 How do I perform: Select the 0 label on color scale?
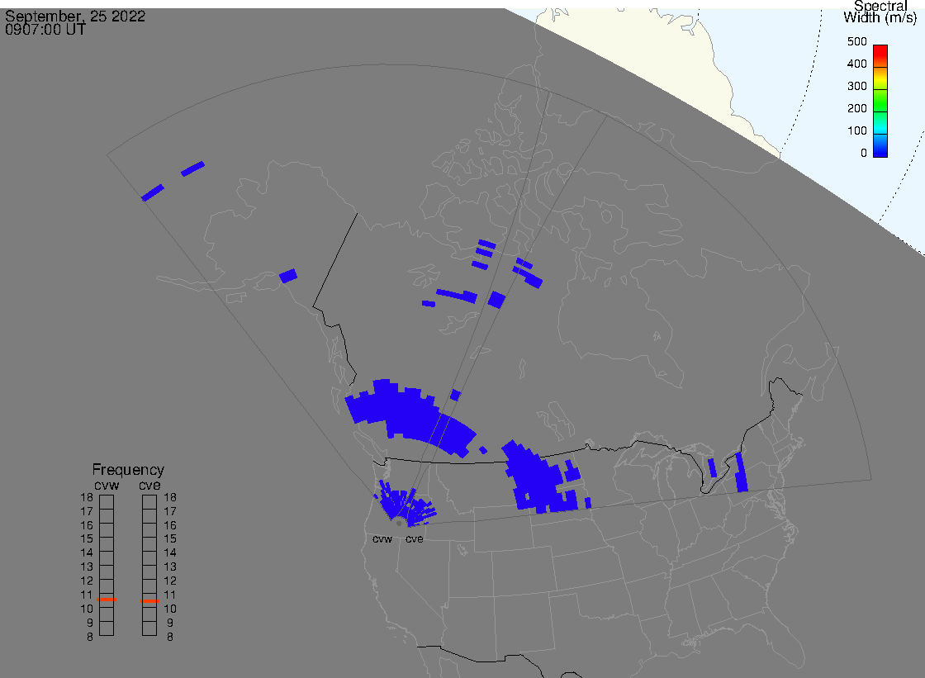click(864, 154)
